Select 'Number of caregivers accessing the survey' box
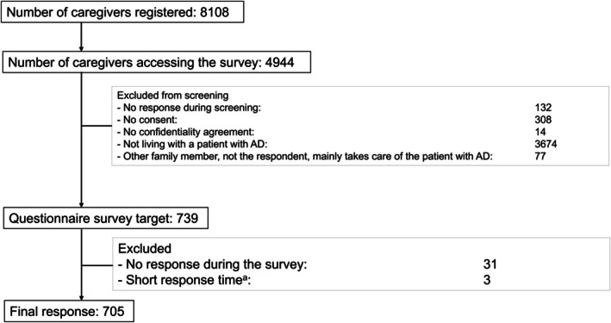The height and width of the screenshot is (323, 611). click(x=157, y=62)
